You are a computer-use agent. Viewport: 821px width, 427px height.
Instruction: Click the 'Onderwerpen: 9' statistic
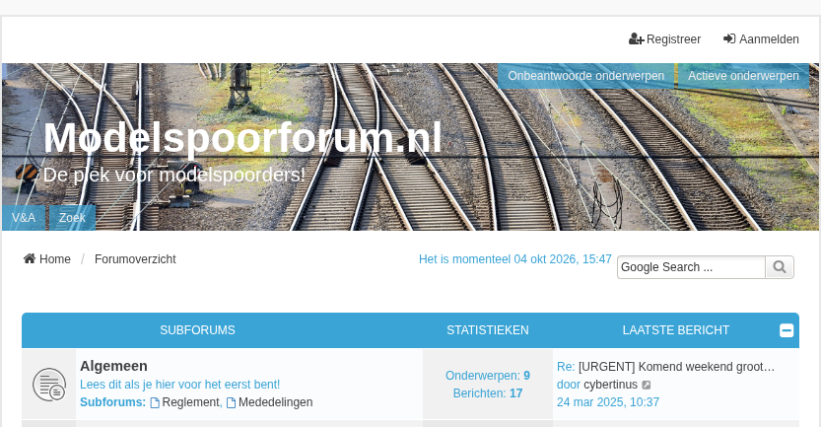[488, 376]
